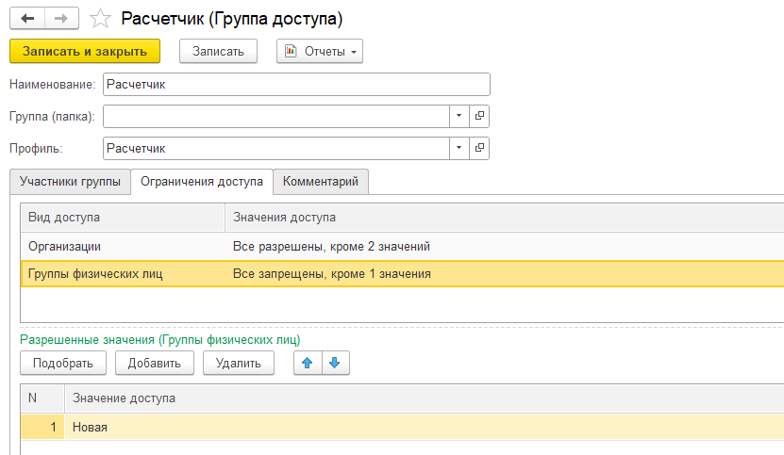Open the Отчеты dropdown menu
Viewport: 784px width, 455px height.
(319, 52)
